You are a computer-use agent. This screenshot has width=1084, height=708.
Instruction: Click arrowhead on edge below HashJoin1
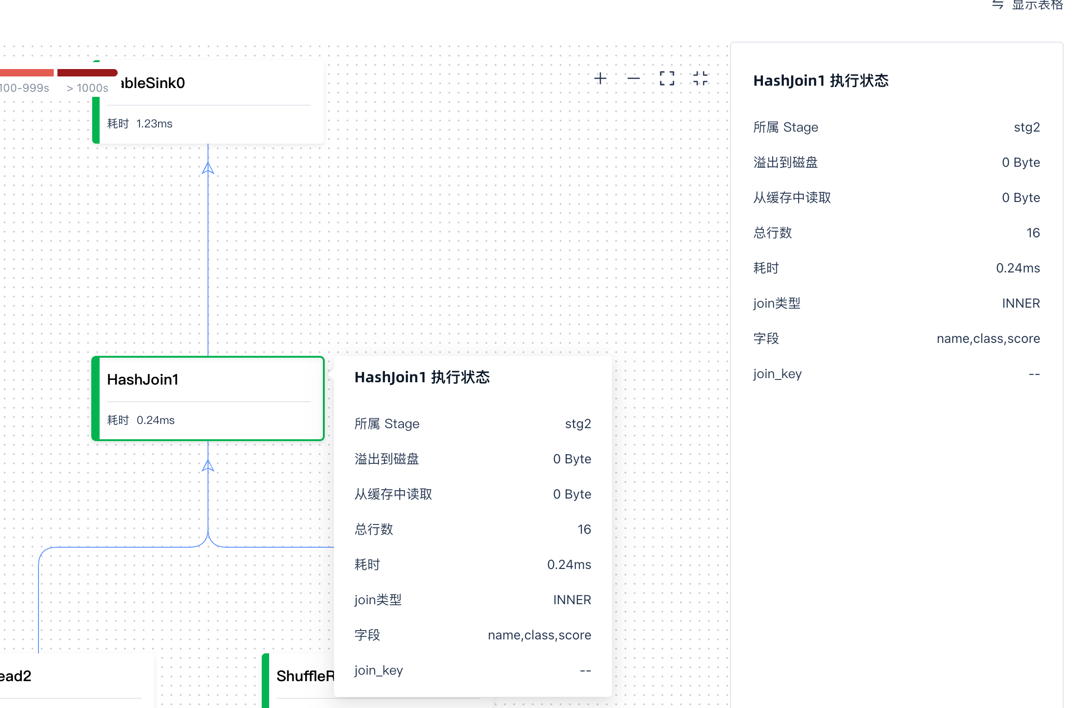pyautogui.click(x=208, y=465)
